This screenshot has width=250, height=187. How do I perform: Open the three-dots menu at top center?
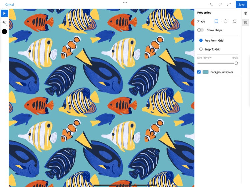(125, 2)
